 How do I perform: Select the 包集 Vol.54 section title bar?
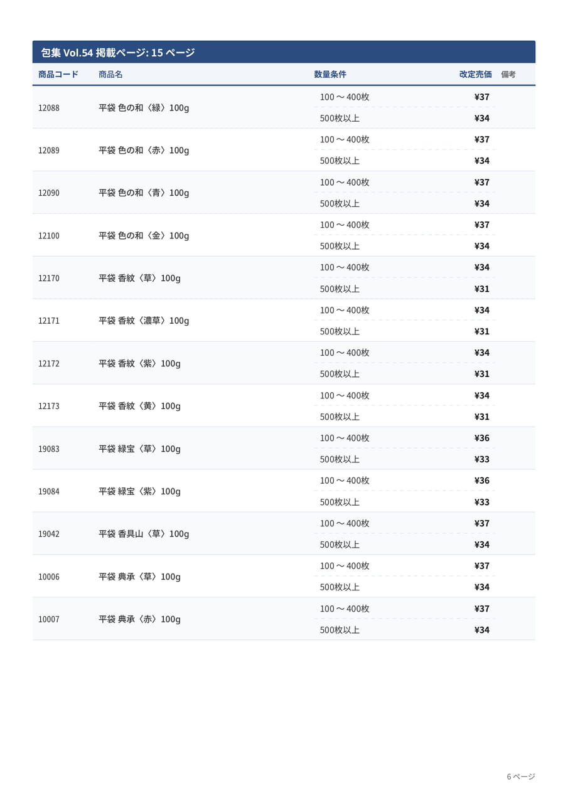tap(284, 52)
